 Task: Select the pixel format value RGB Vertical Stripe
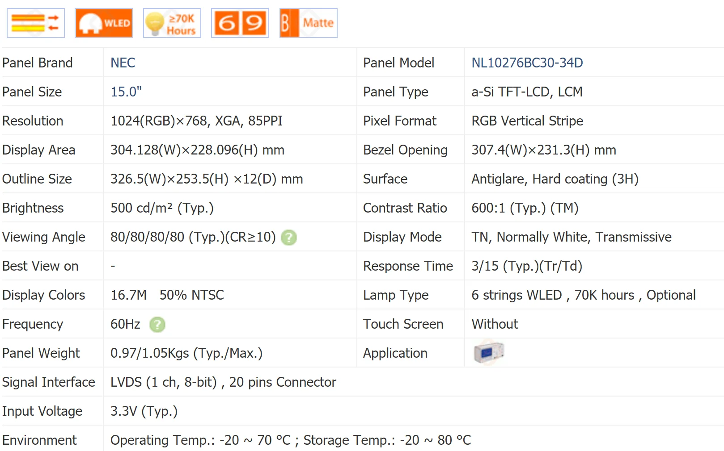click(527, 121)
